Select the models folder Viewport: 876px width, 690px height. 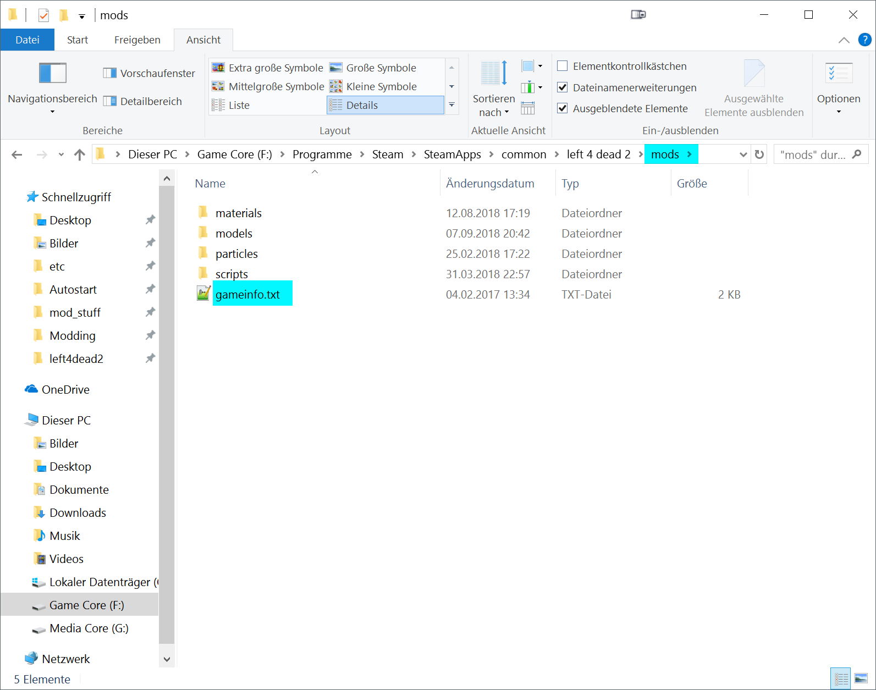[x=234, y=234]
